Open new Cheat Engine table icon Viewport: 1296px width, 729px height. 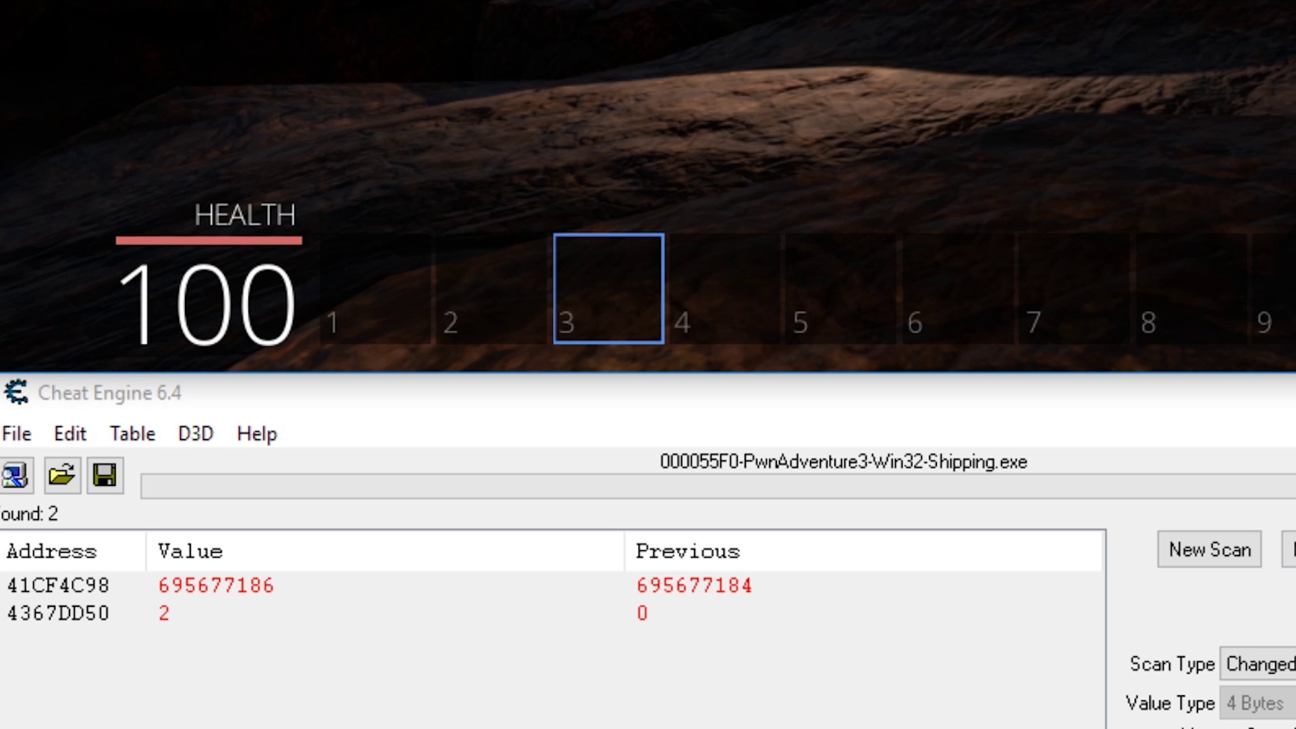(x=62, y=475)
